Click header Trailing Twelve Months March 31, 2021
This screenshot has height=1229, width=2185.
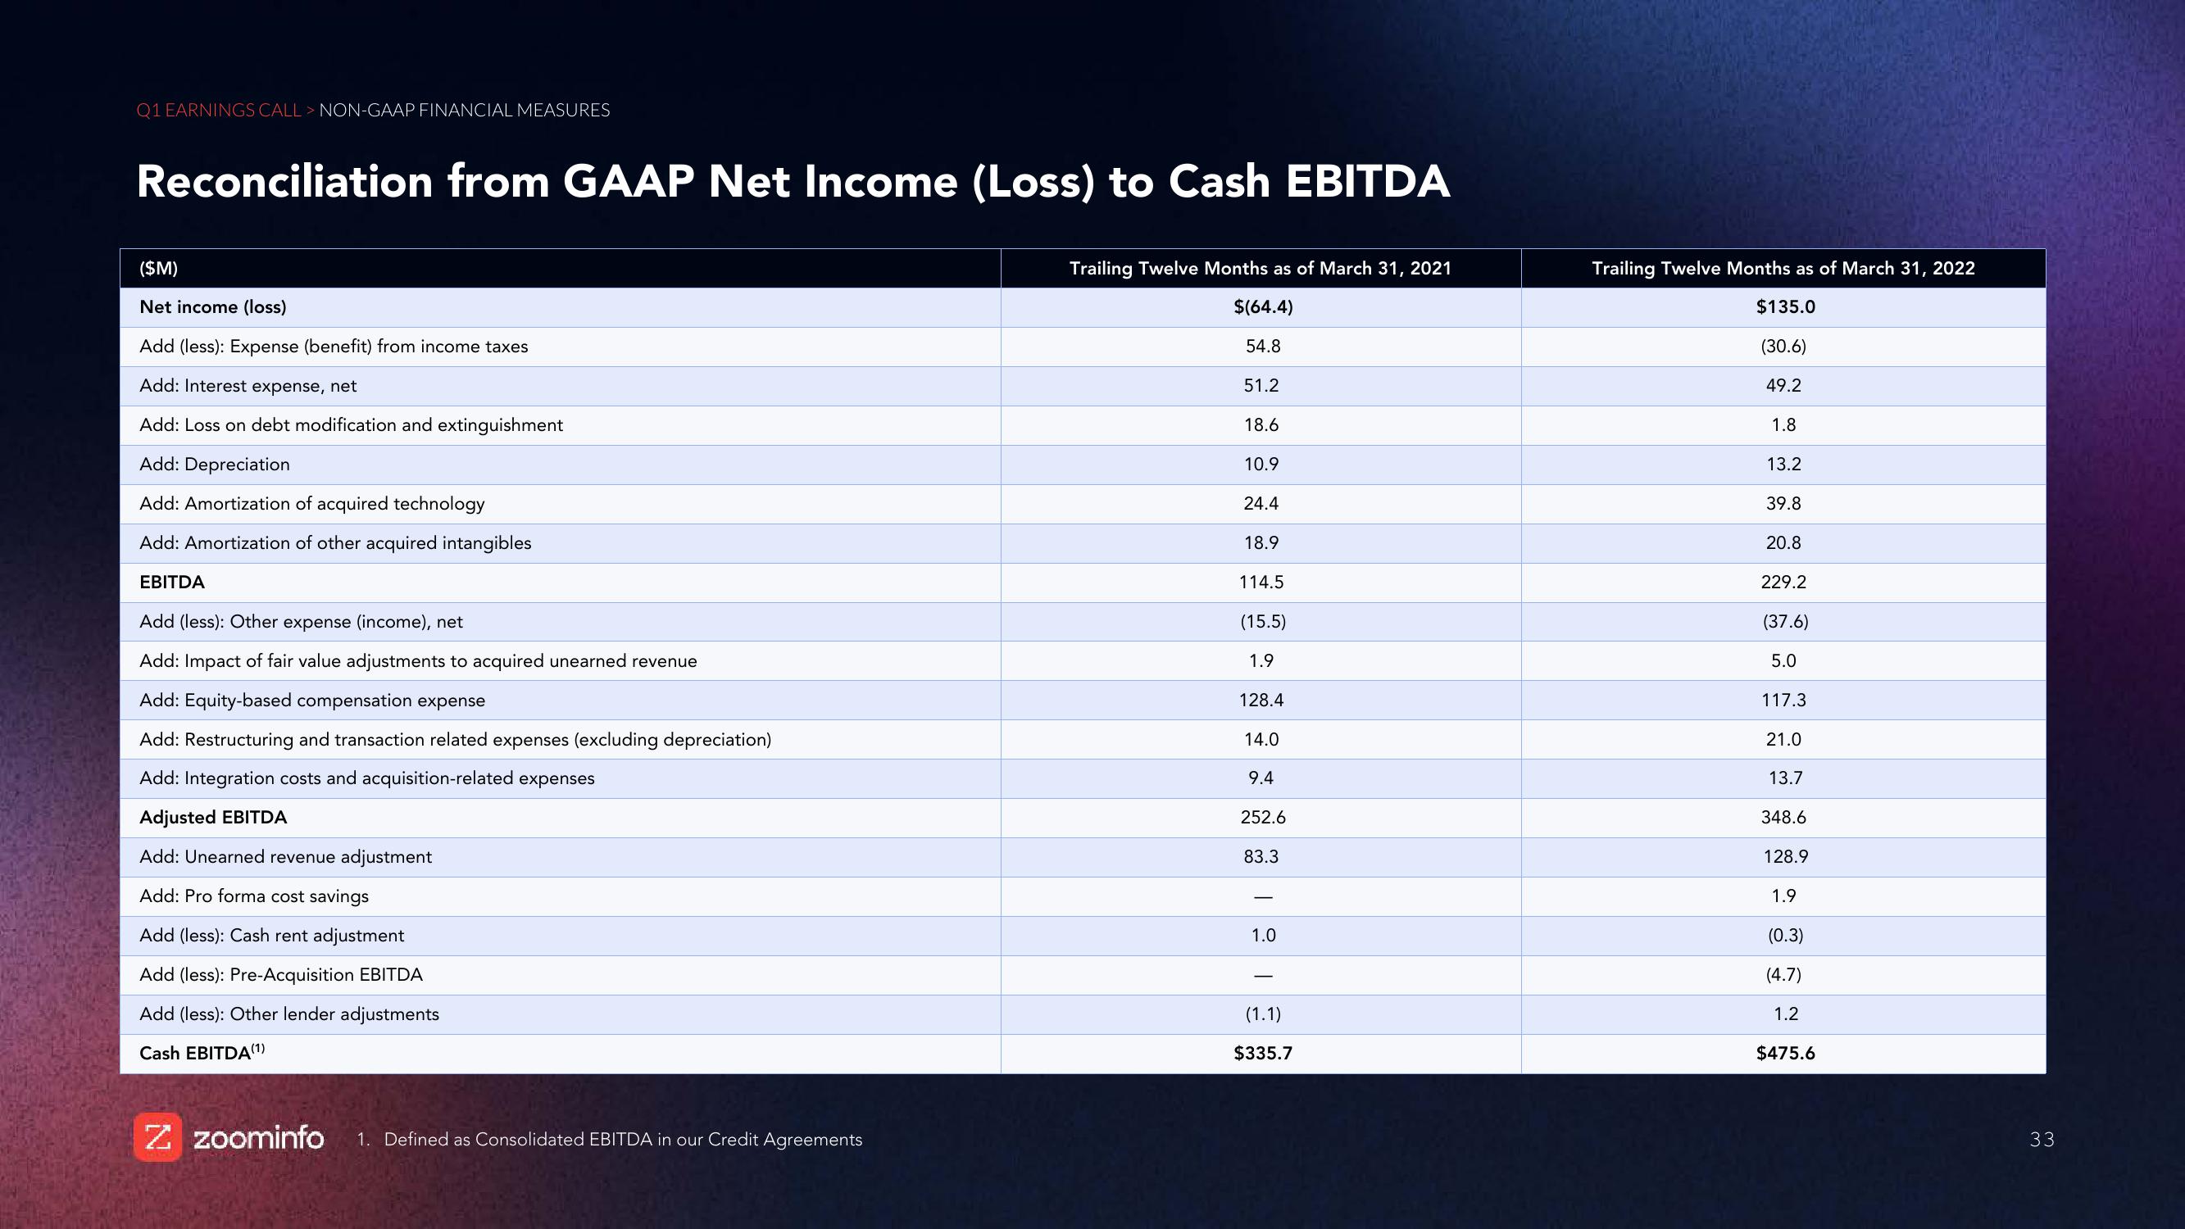(1261, 268)
